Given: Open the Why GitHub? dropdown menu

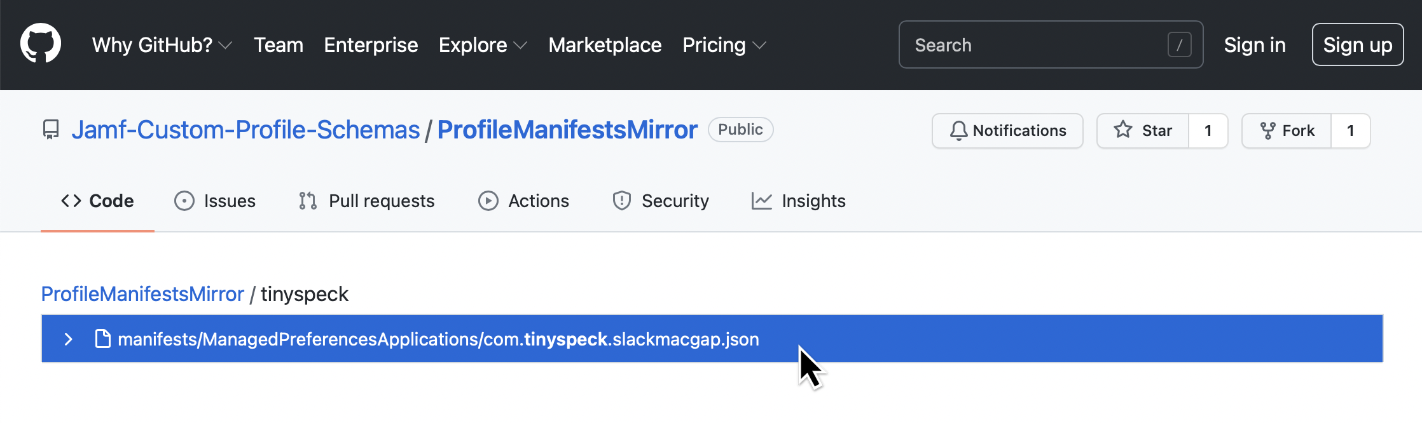Looking at the screenshot, I should coord(162,45).
